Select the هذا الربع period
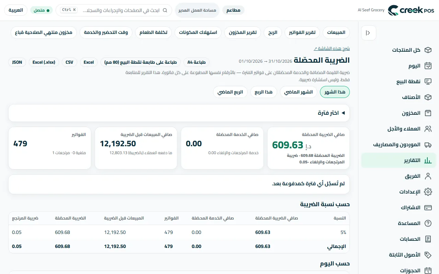 click(x=264, y=92)
